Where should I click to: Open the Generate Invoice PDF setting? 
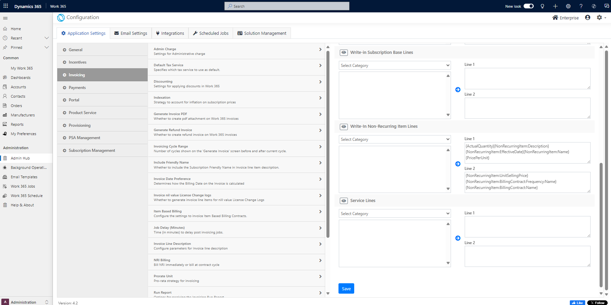click(x=237, y=116)
